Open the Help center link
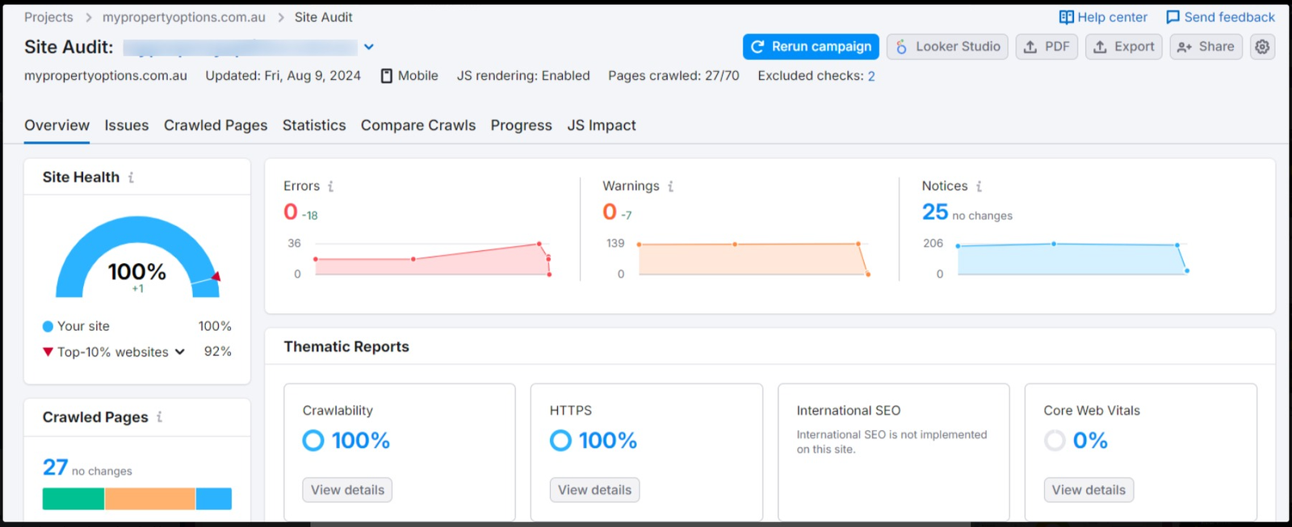Viewport: 1292px width, 527px height. point(1103,17)
